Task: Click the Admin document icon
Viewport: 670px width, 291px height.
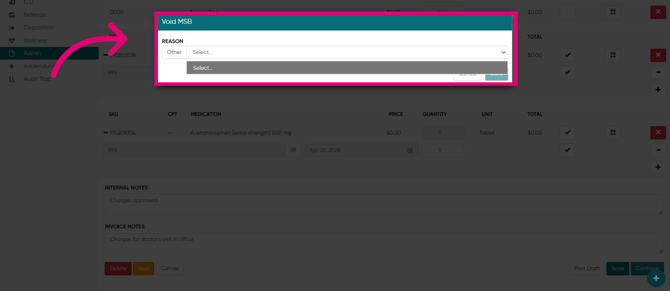Action: point(12,53)
